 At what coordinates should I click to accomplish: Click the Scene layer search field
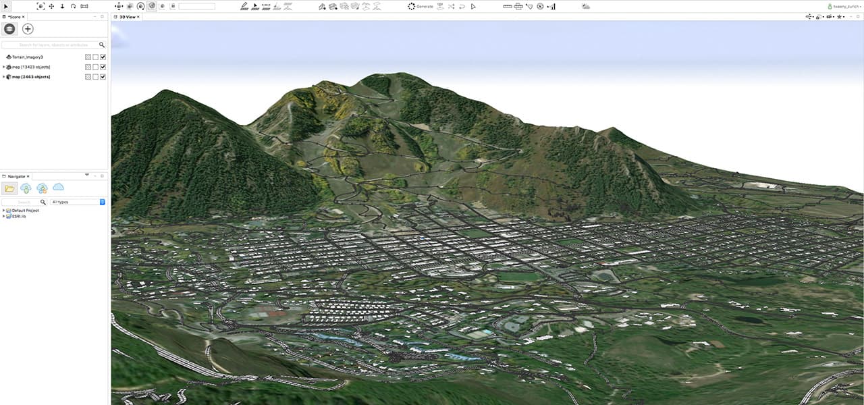(x=51, y=45)
